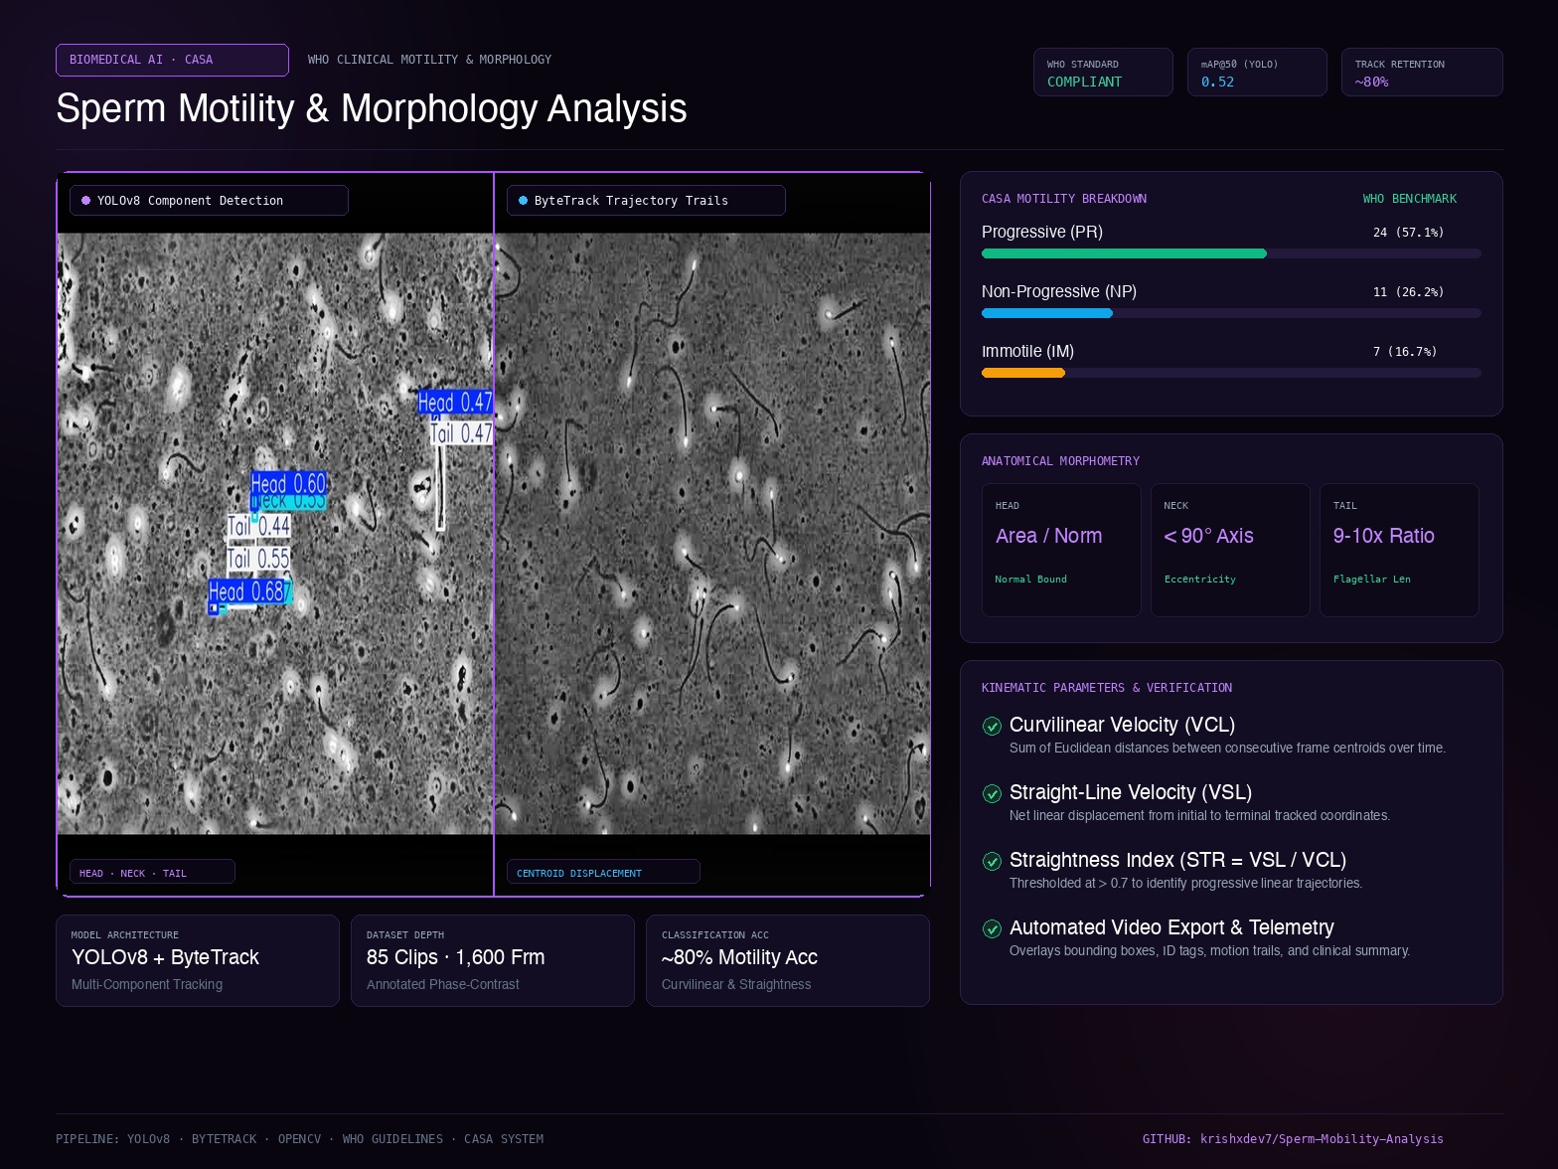1558x1169 pixels.
Task: Click the purple dot in YOLOv8 Component Detection label
Action: pos(86,201)
